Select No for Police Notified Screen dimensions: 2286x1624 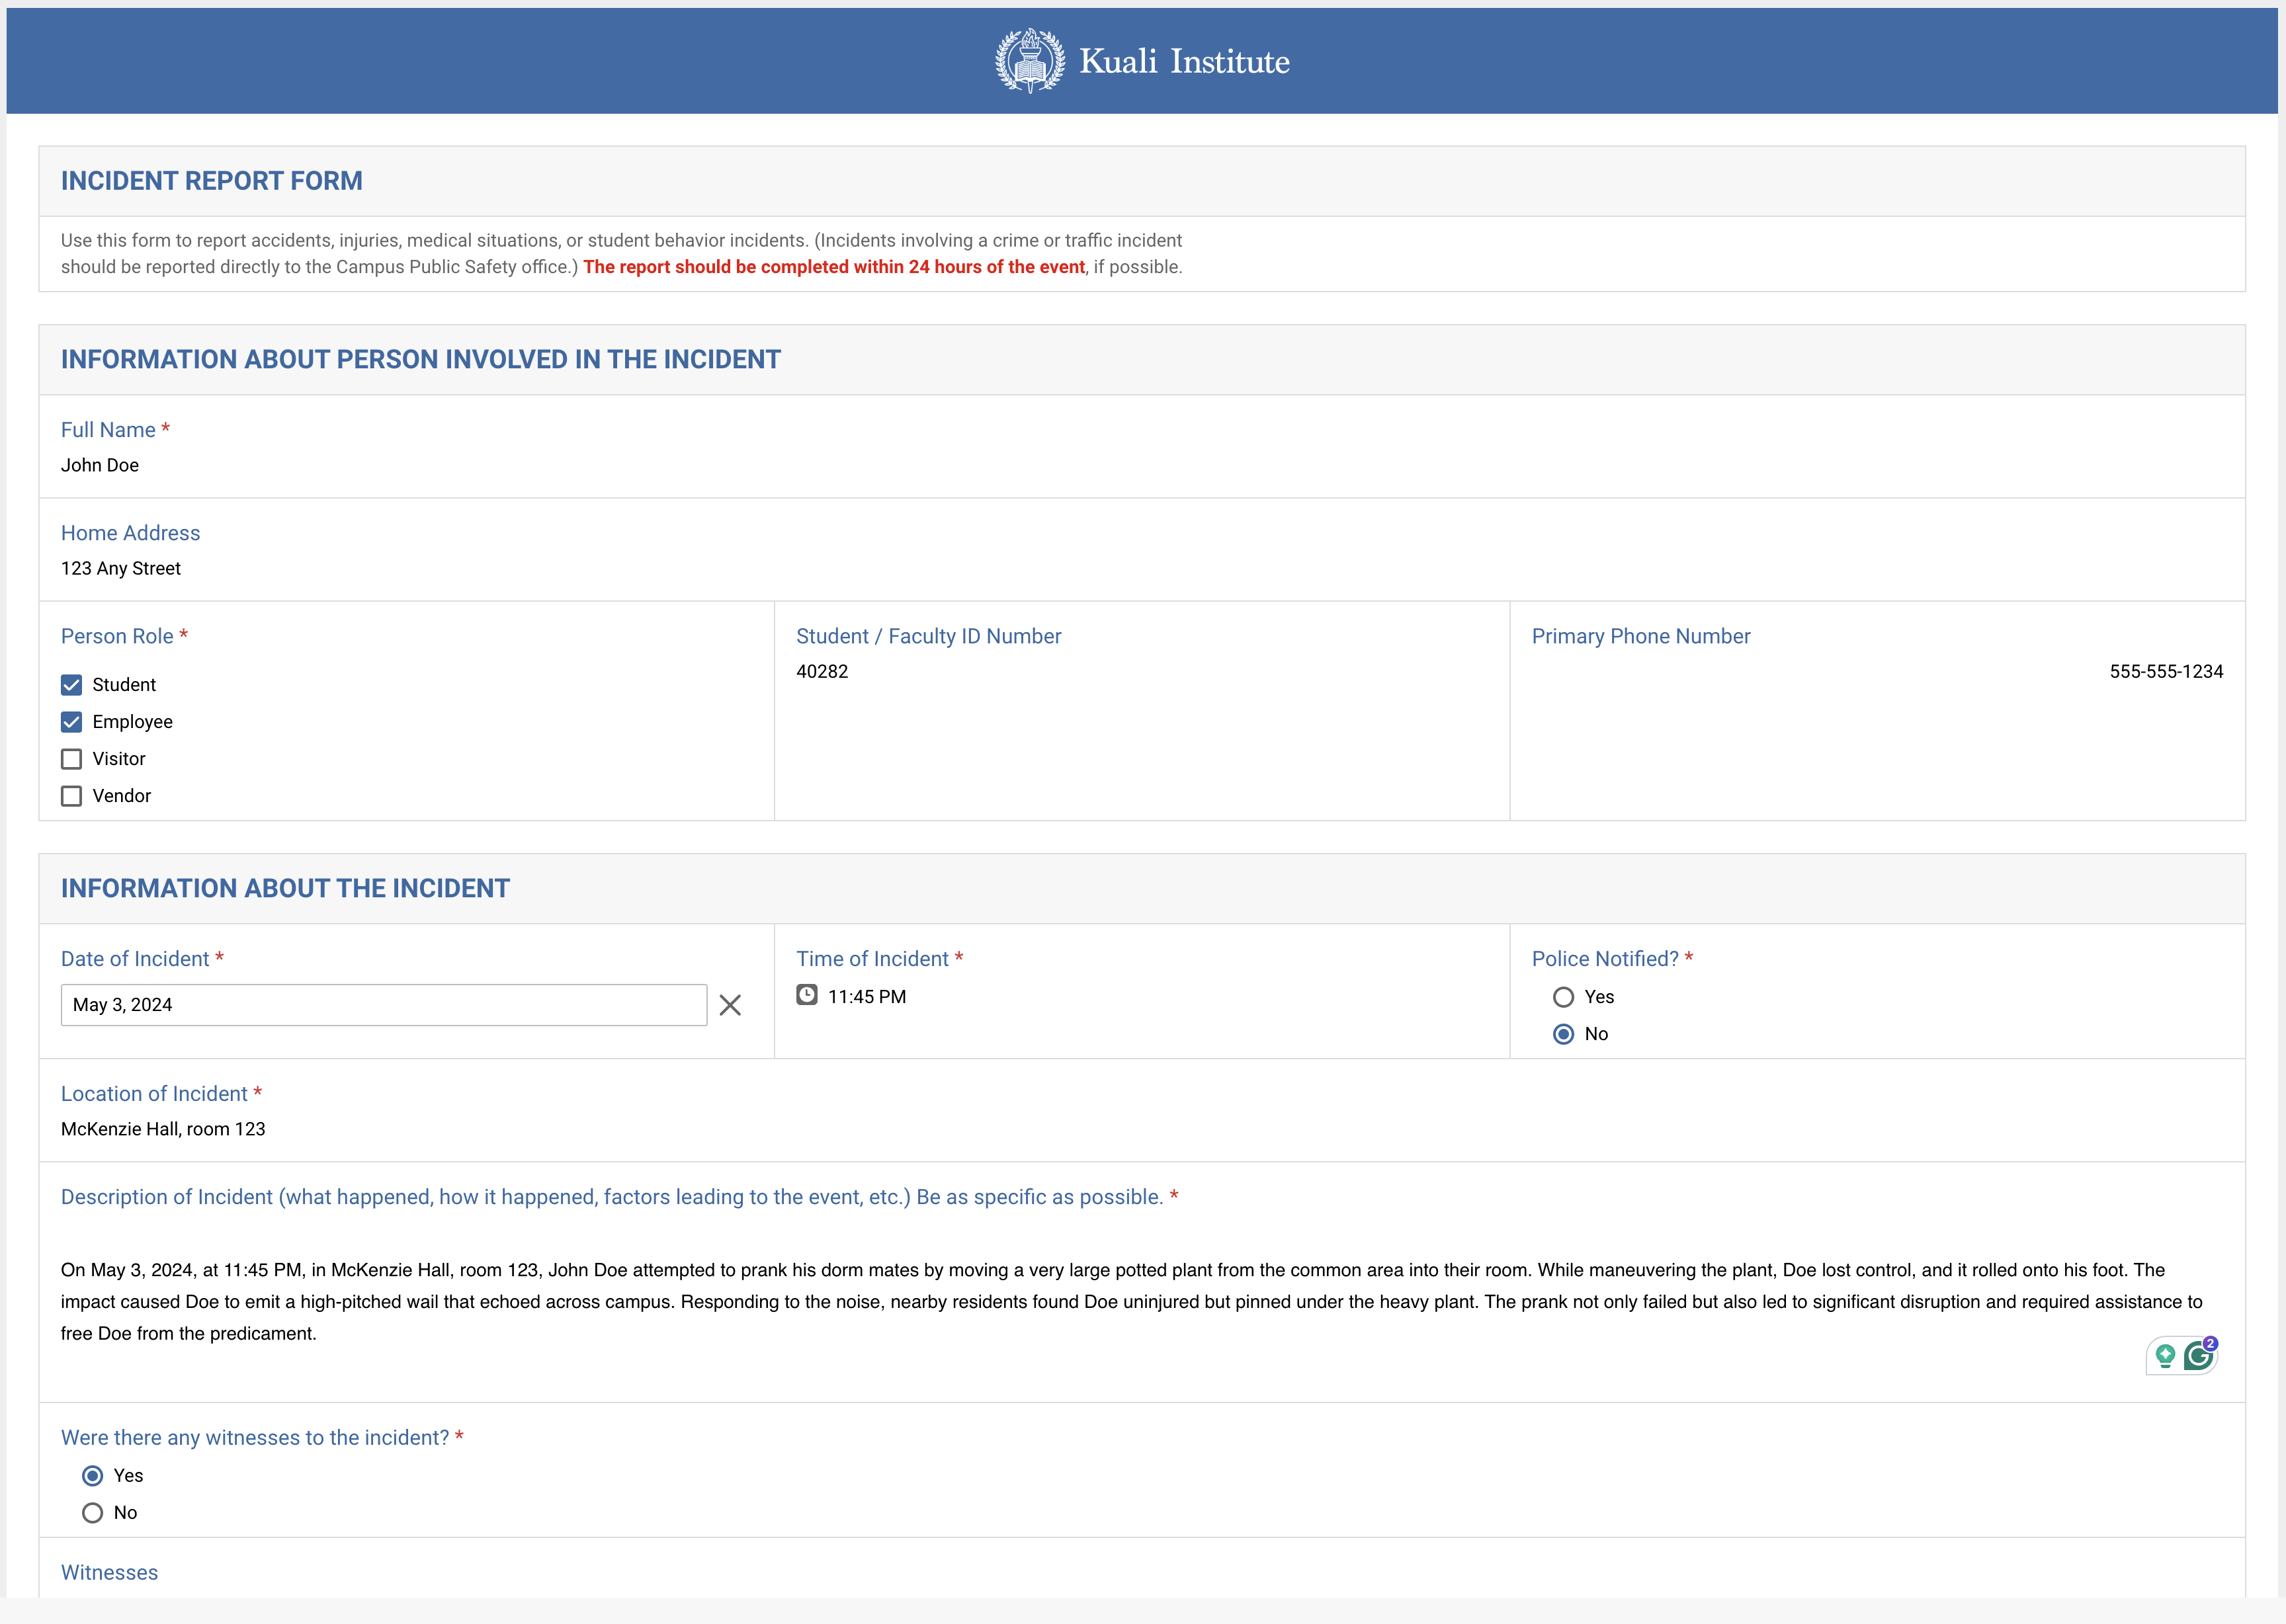point(1562,1034)
